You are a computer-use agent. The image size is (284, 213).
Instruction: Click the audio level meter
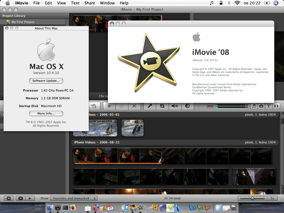(x=232, y=106)
